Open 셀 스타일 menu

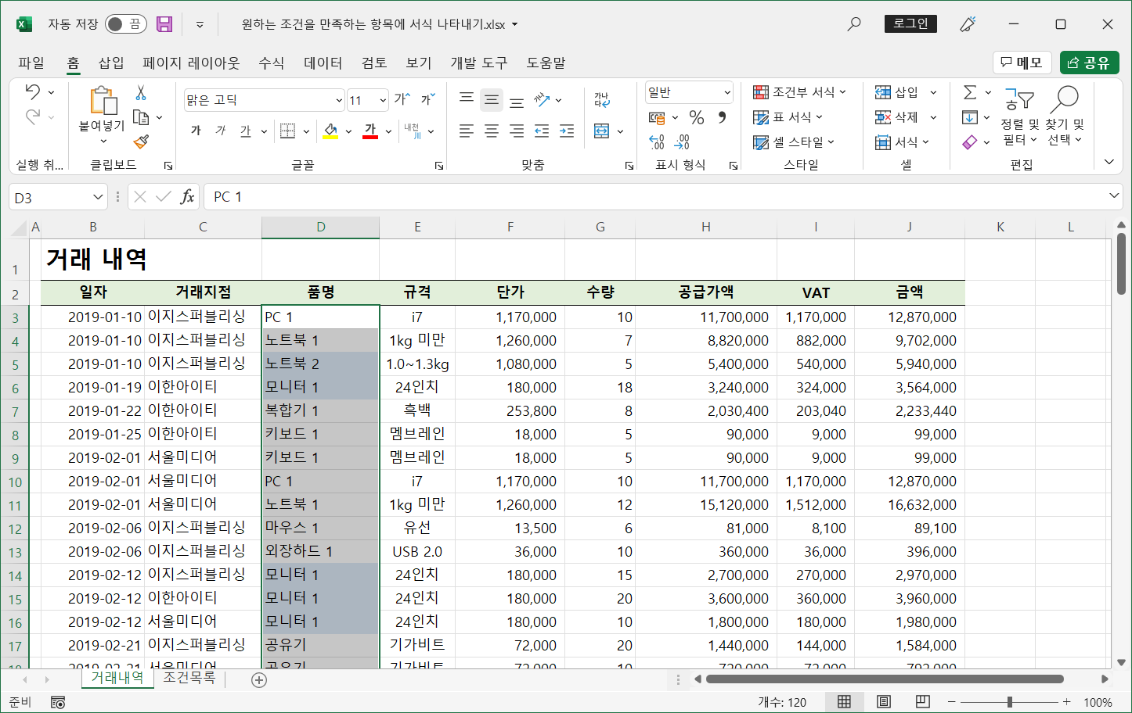point(794,142)
